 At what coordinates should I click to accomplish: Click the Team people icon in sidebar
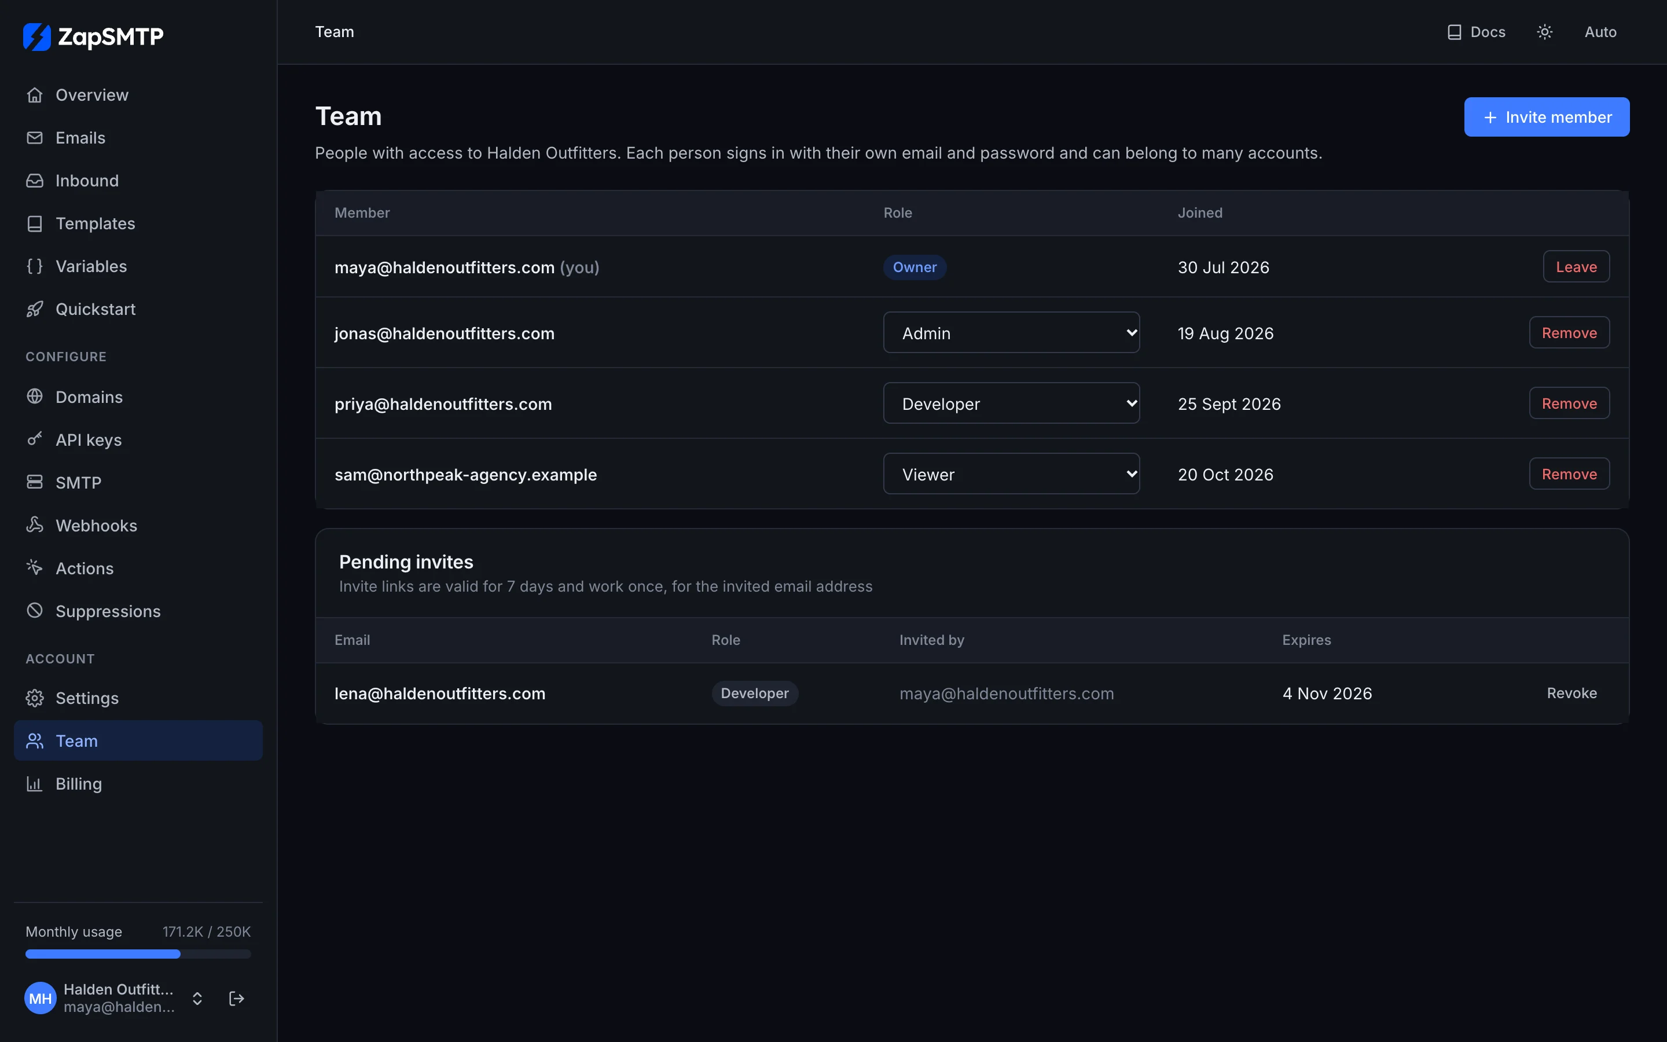tap(35, 741)
